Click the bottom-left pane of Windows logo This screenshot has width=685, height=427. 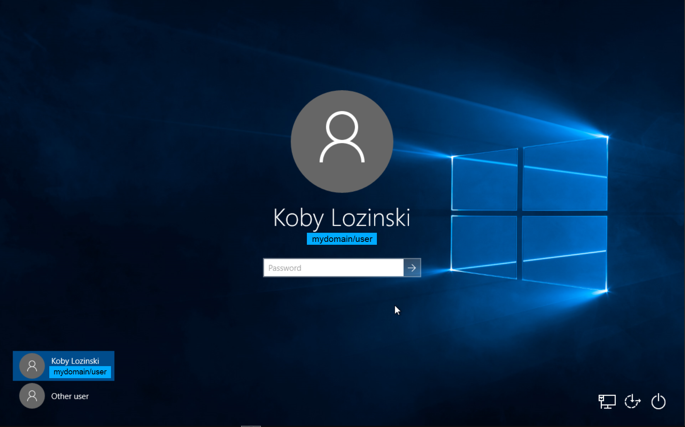[x=484, y=244]
